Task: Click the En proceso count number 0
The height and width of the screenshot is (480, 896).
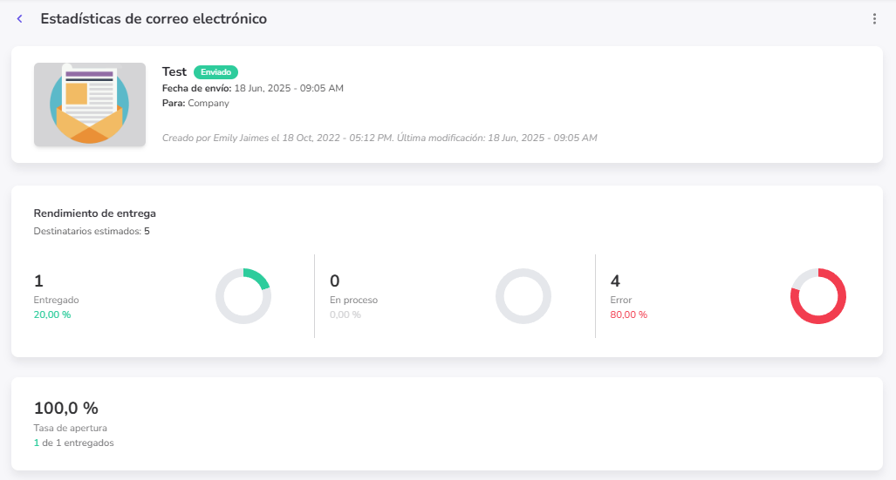Action: click(x=335, y=281)
